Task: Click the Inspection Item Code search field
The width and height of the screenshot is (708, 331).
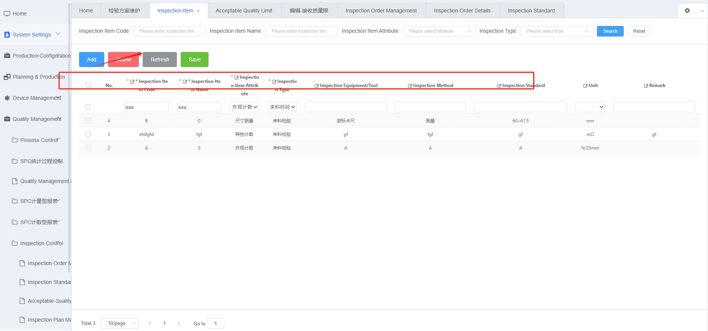Action: coord(169,31)
